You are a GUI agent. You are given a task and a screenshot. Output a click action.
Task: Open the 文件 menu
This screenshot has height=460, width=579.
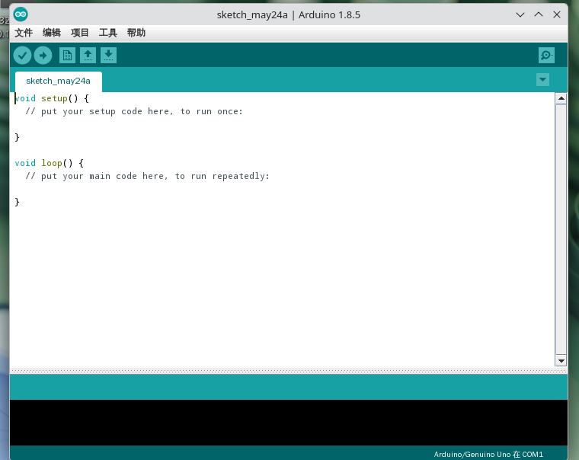coord(24,33)
